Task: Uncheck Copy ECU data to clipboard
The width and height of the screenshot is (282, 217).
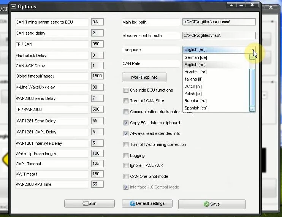Action: click(126, 123)
